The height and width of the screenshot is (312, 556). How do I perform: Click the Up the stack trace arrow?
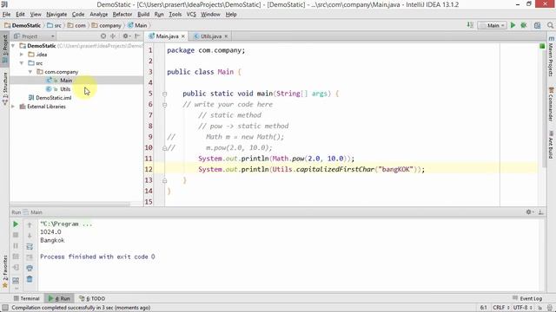click(x=30, y=224)
